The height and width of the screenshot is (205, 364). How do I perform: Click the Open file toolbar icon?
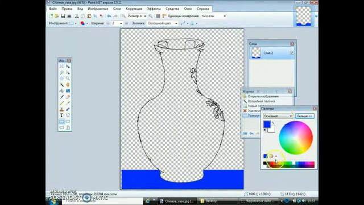57,16
